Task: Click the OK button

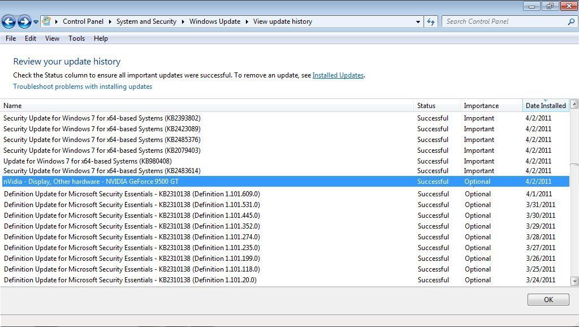Action: click(548, 299)
